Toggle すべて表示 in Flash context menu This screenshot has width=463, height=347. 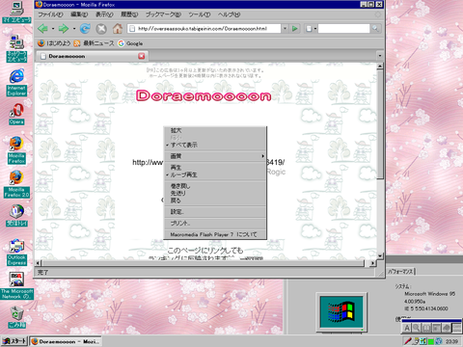click(x=215, y=145)
